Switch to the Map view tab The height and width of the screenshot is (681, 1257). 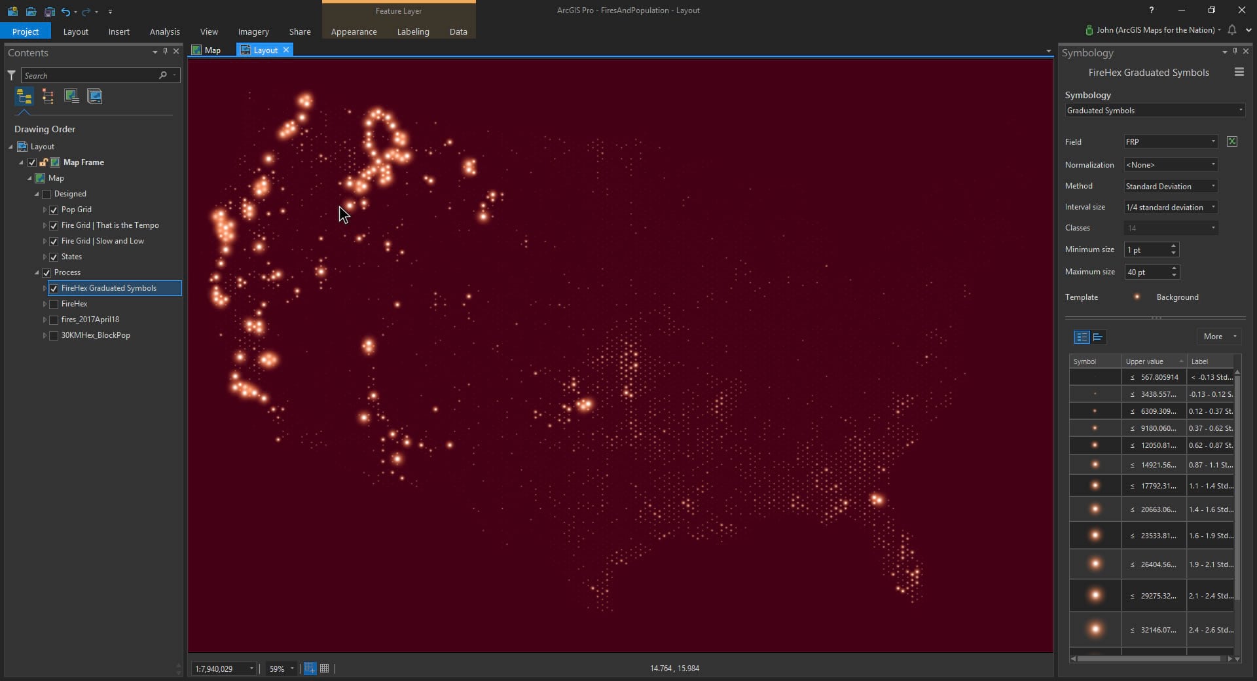tap(206, 50)
